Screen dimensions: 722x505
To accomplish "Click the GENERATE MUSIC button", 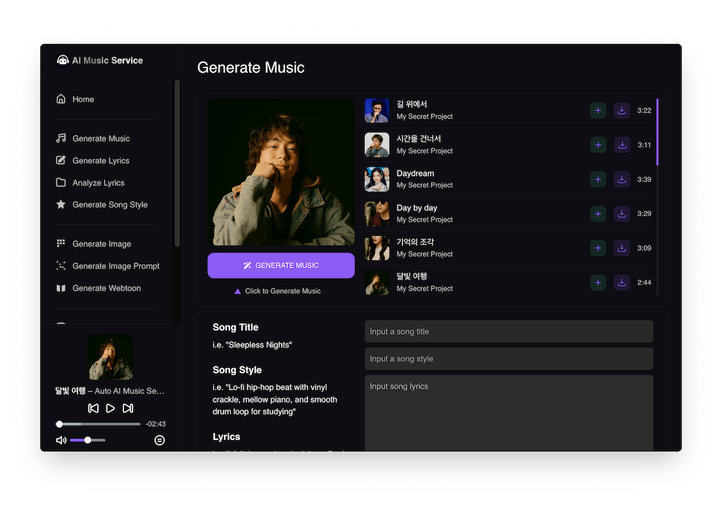I will [x=281, y=265].
